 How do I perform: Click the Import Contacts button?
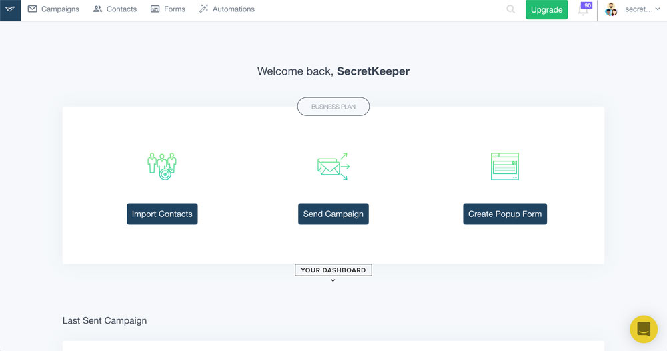pyautogui.click(x=162, y=214)
